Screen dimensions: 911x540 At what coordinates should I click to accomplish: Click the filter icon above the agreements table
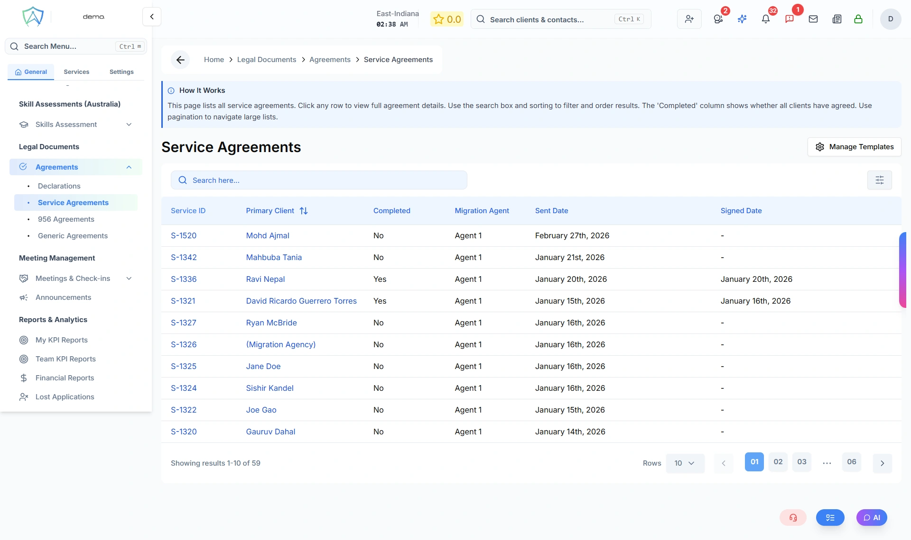(x=880, y=180)
